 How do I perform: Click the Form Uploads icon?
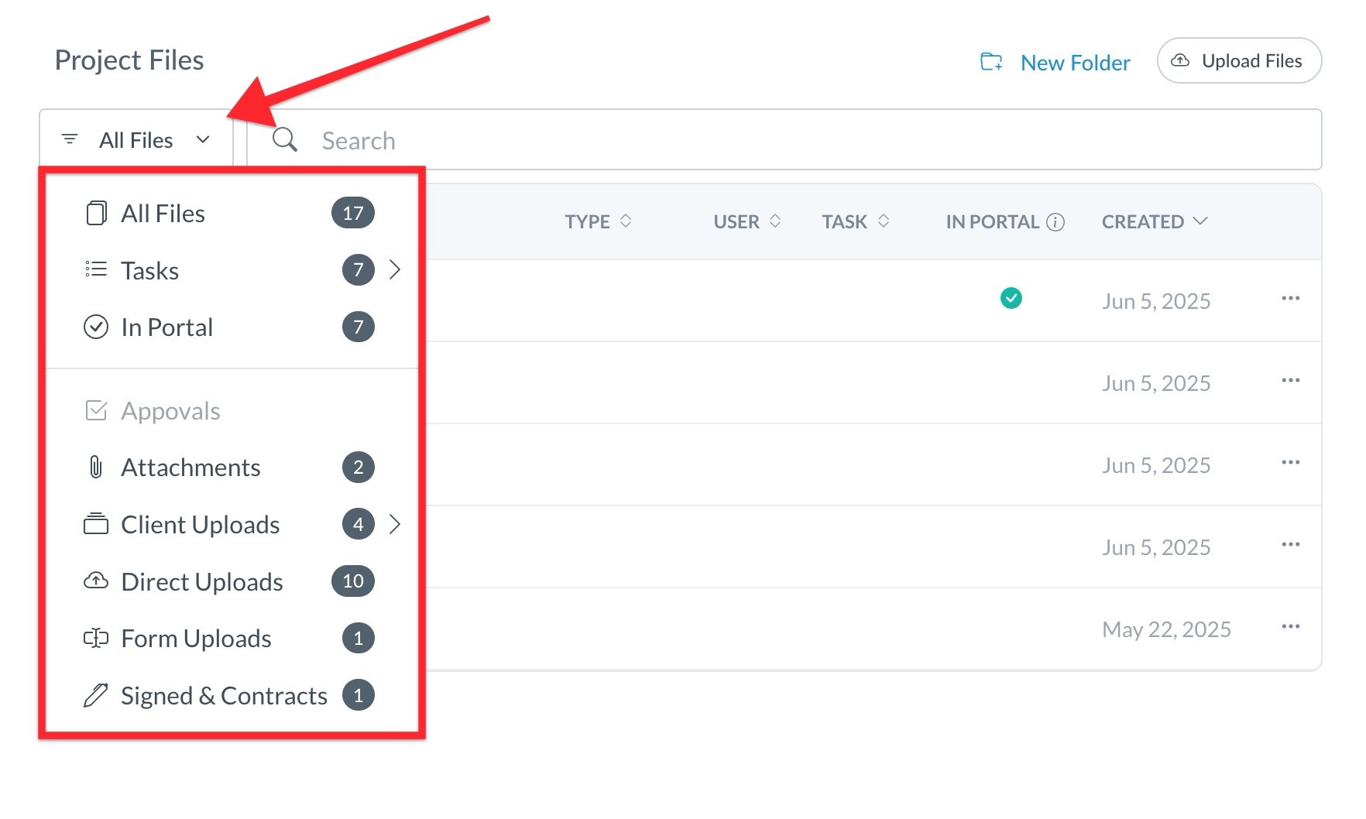tap(95, 639)
